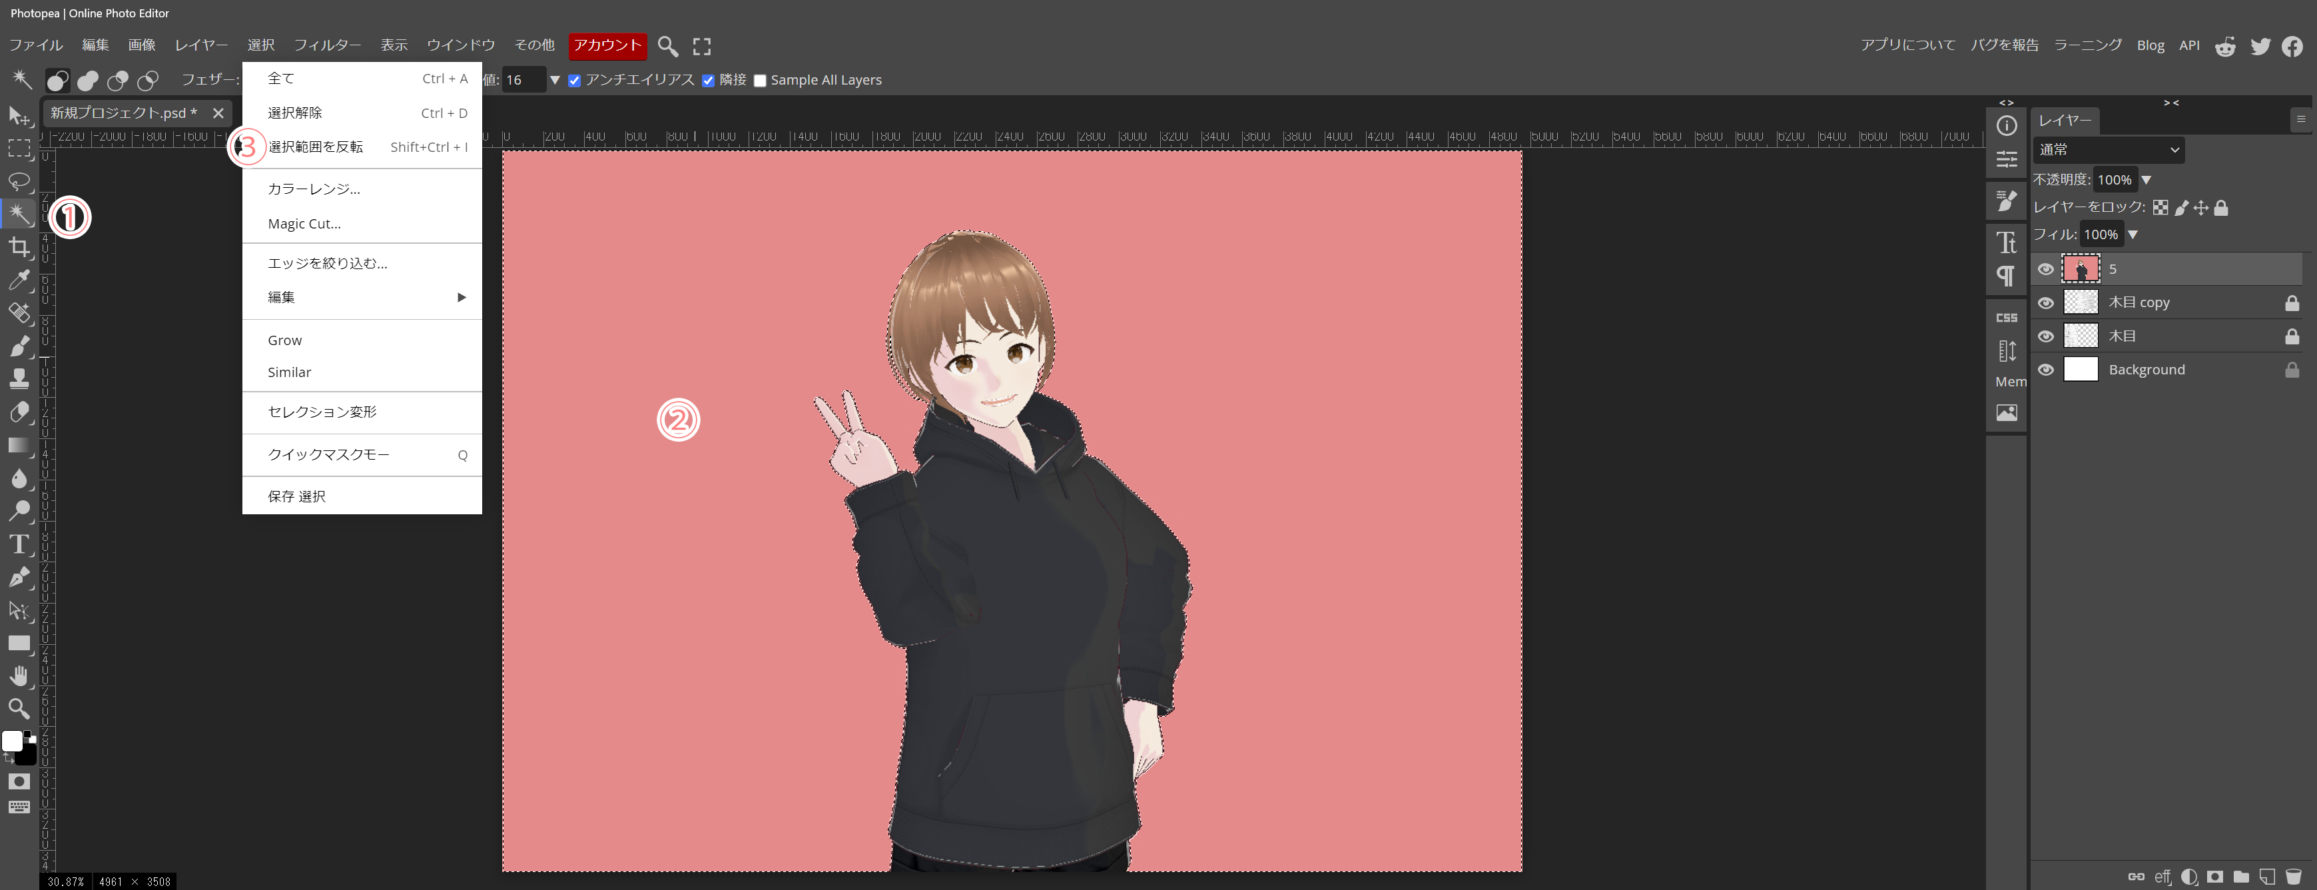The width and height of the screenshot is (2317, 890).
Task: Enable Sample All Layers checkbox
Action: [x=760, y=81]
